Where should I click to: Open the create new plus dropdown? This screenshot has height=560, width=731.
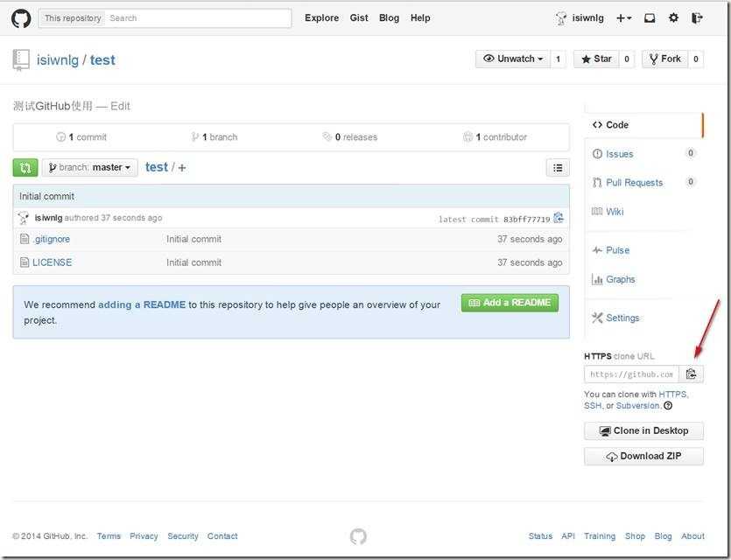(624, 18)
